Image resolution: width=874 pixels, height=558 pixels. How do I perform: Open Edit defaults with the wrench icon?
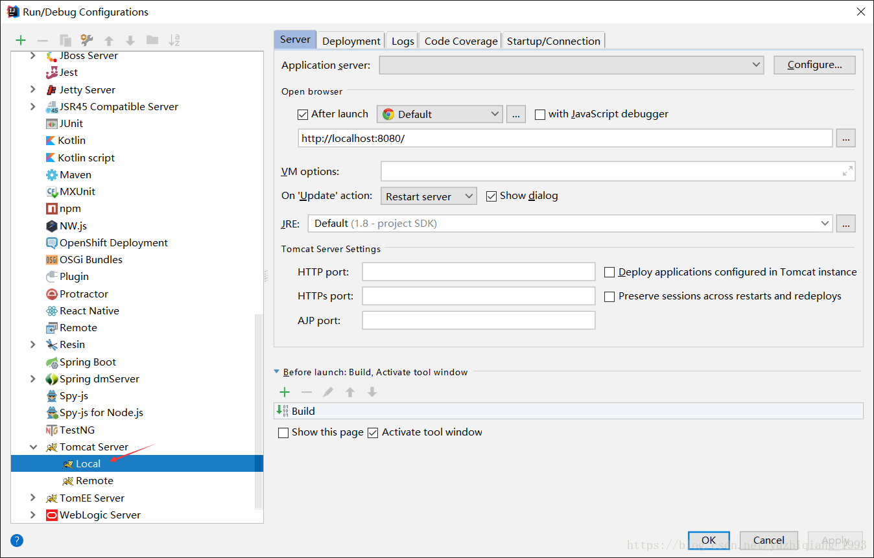(x=87, y=40)
